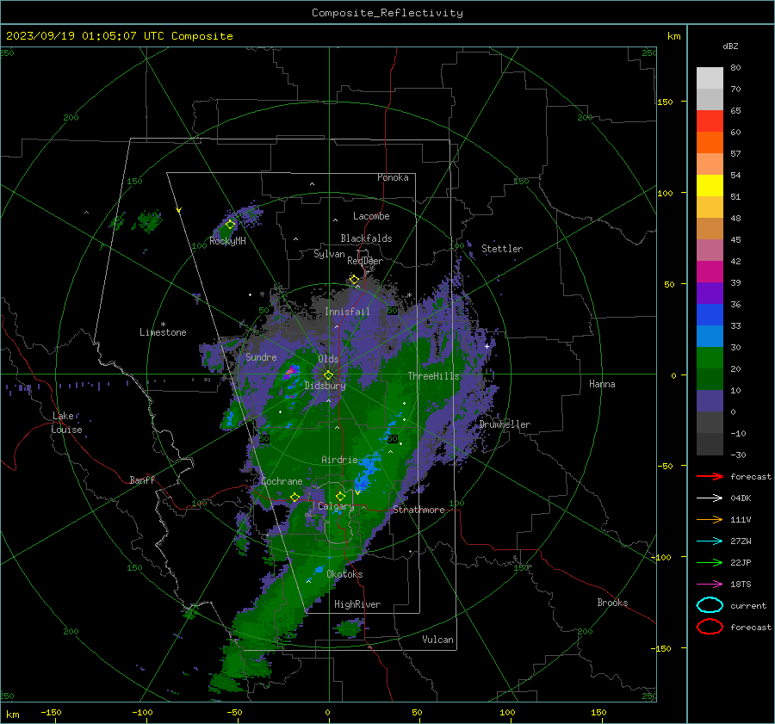This screenshot has height=724, width=775.
Task: Click the cyan current ellipse icon
Action: pyautogui.click(x=710, y=605)
